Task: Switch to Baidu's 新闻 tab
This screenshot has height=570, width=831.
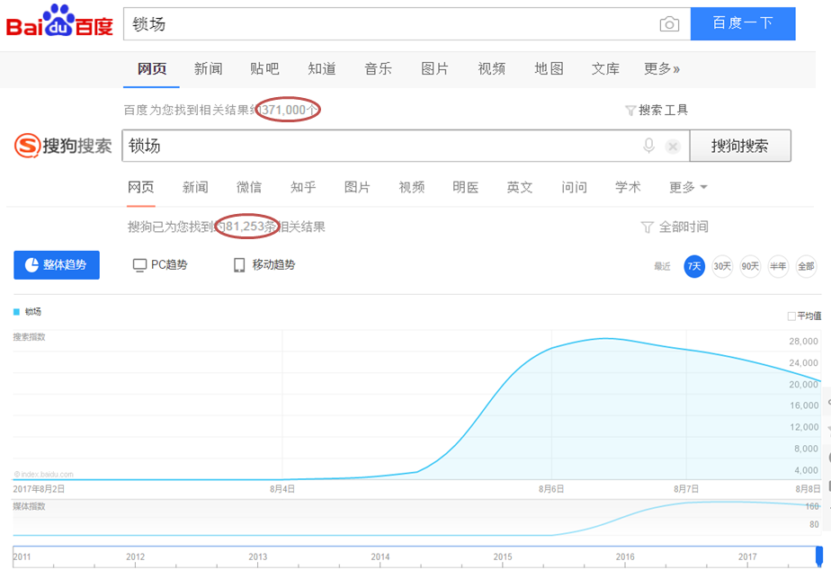Action: click(208, 68)
